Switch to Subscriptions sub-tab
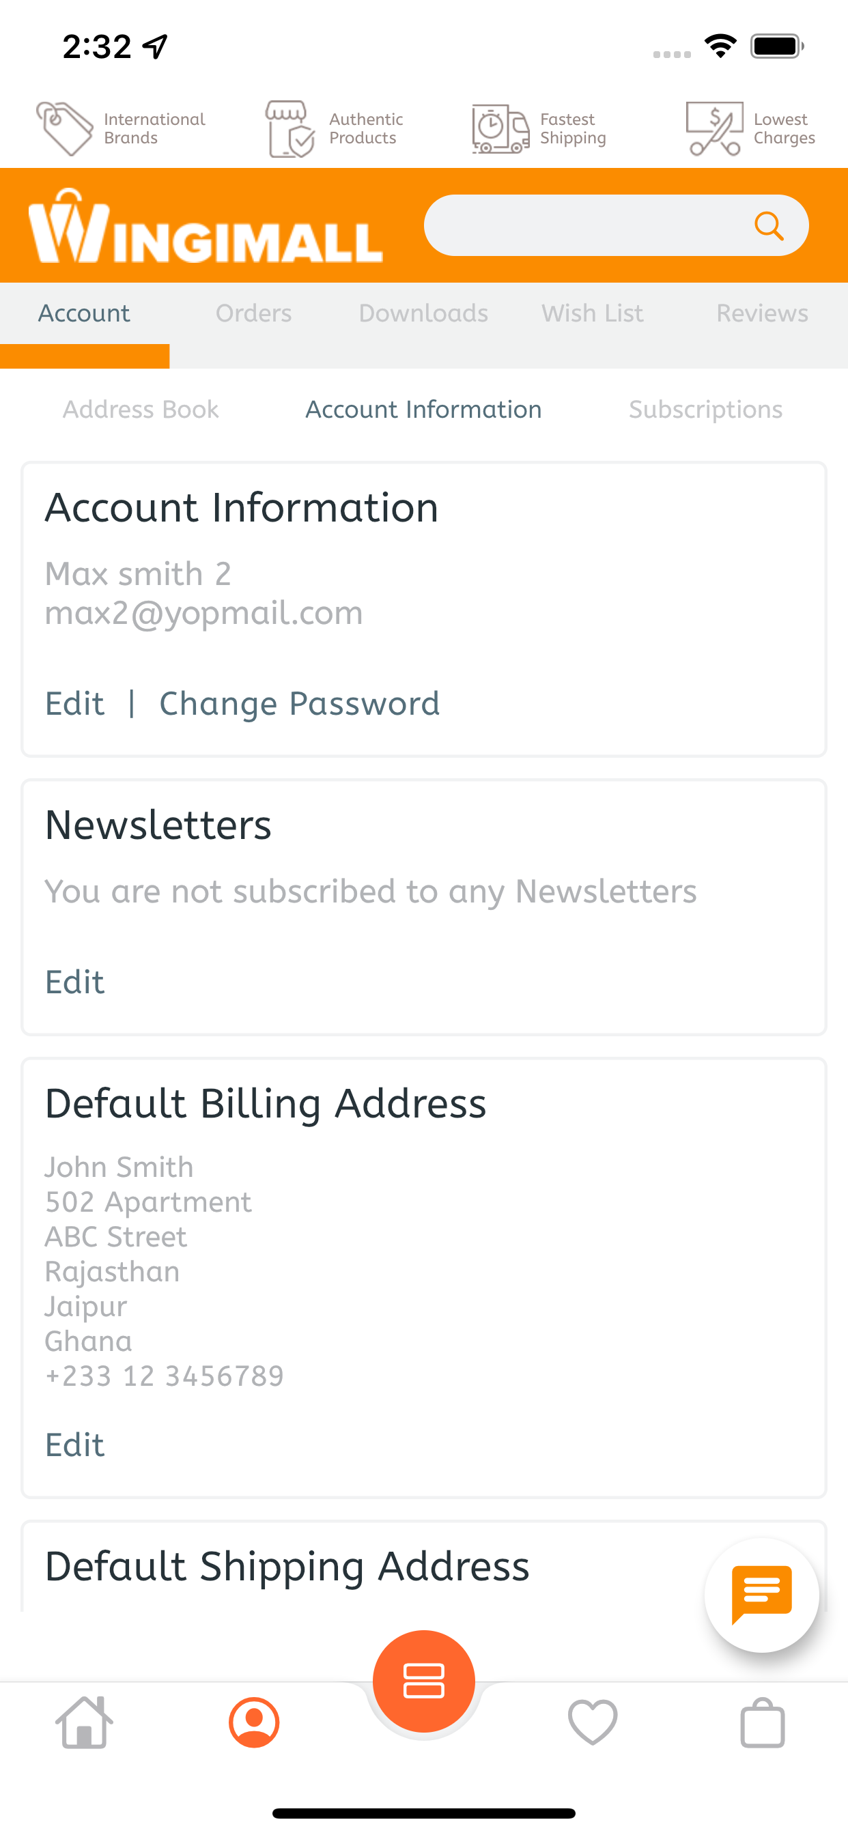Image resolution: width=848 pixels, height=1835 pixels. pyautogui.click(x=705, y=410)
